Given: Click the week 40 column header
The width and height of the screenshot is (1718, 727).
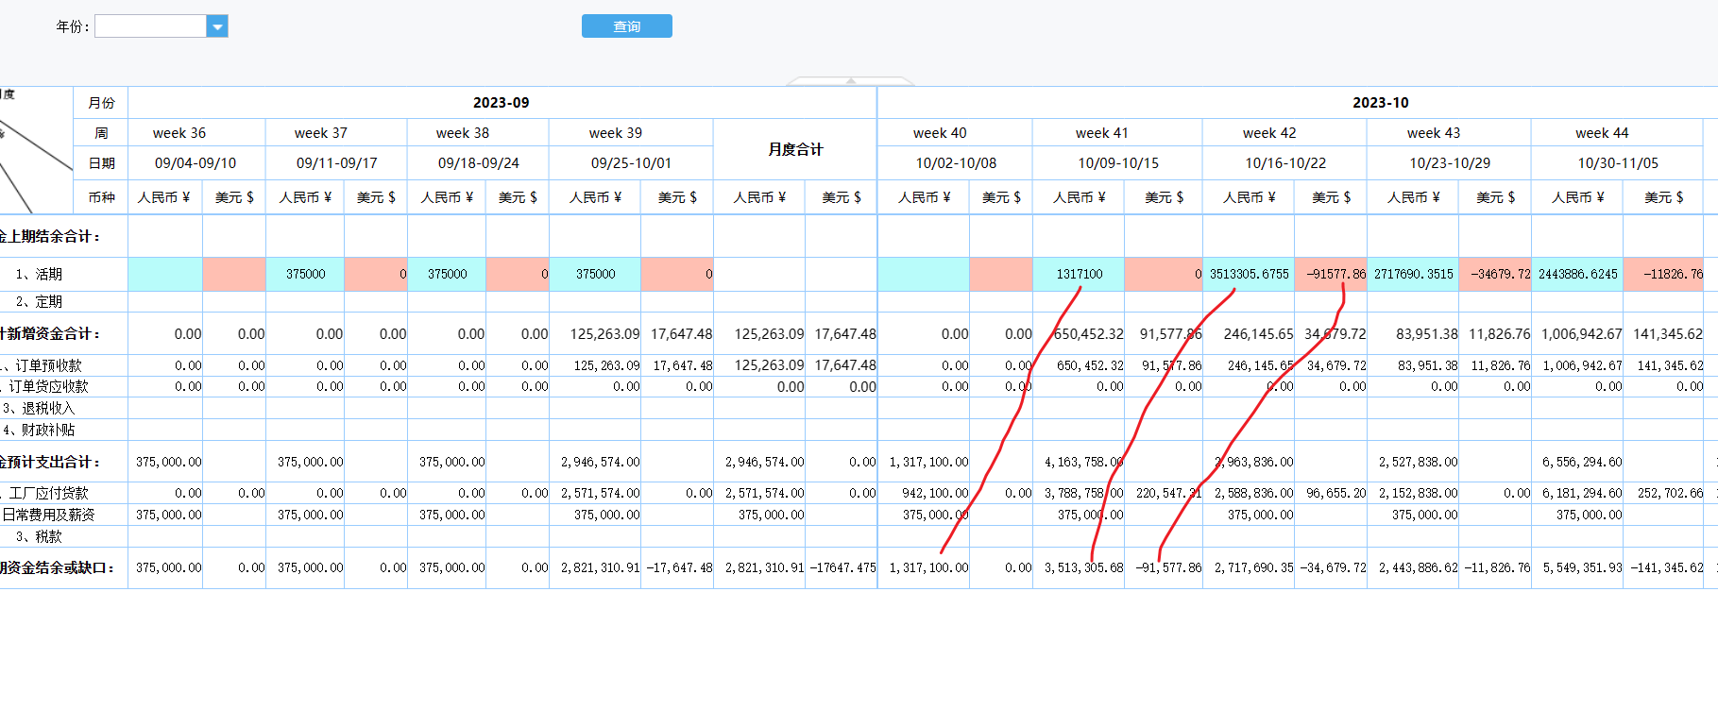Looking at the screenshot, I should [x=940, y=133].
